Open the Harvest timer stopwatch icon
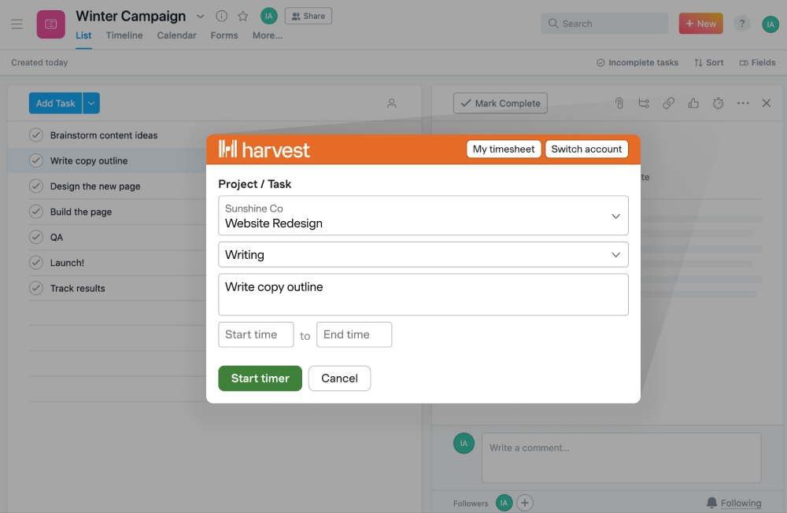 point(718,103)
